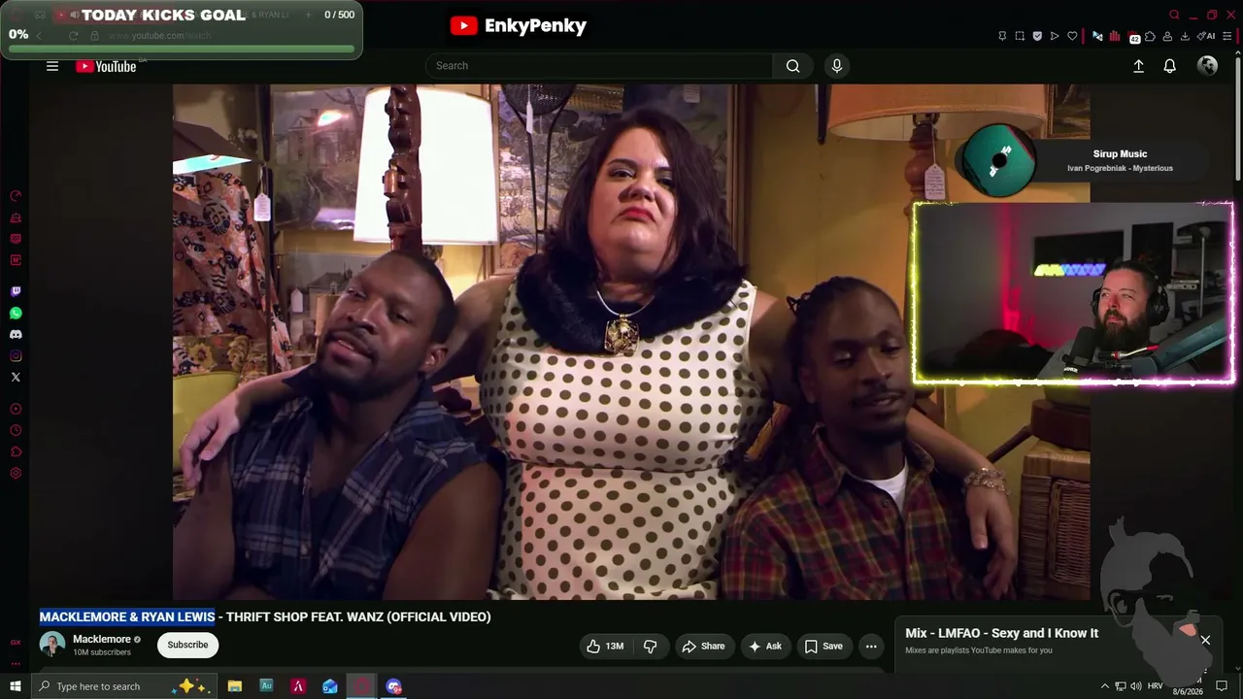1243x699 pixels.
Task: Open the browser downloads icon
Action: pos(1185,36)
